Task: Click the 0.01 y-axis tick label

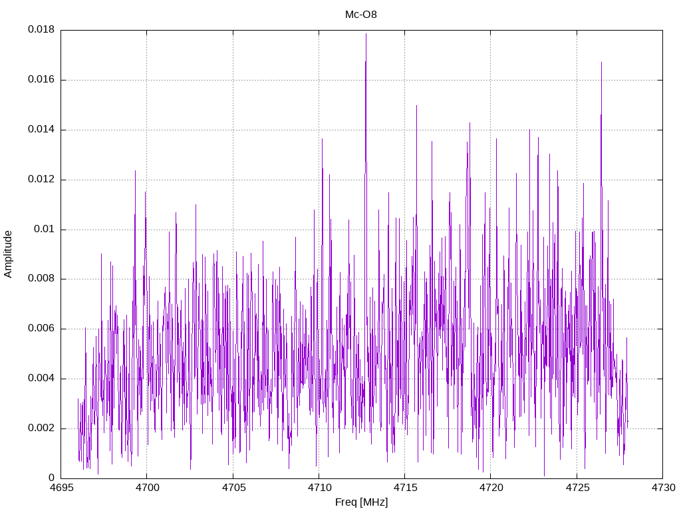Action: 45,229
